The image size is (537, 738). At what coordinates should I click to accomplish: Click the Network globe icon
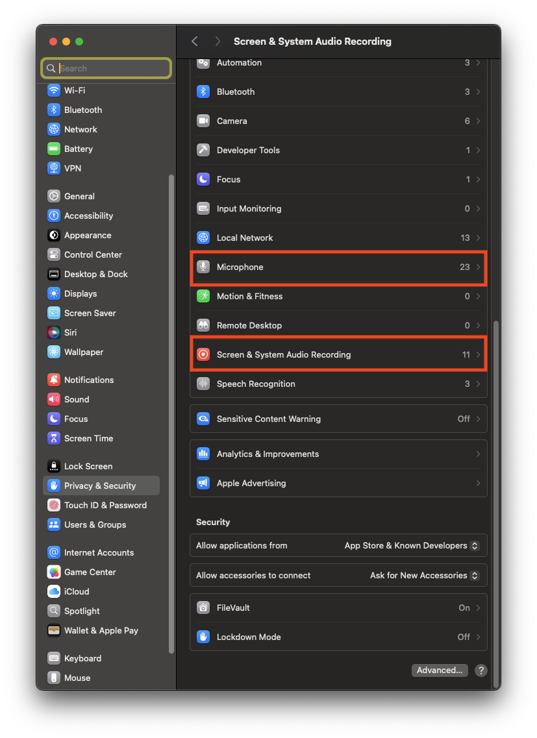[x=54, y=129]
